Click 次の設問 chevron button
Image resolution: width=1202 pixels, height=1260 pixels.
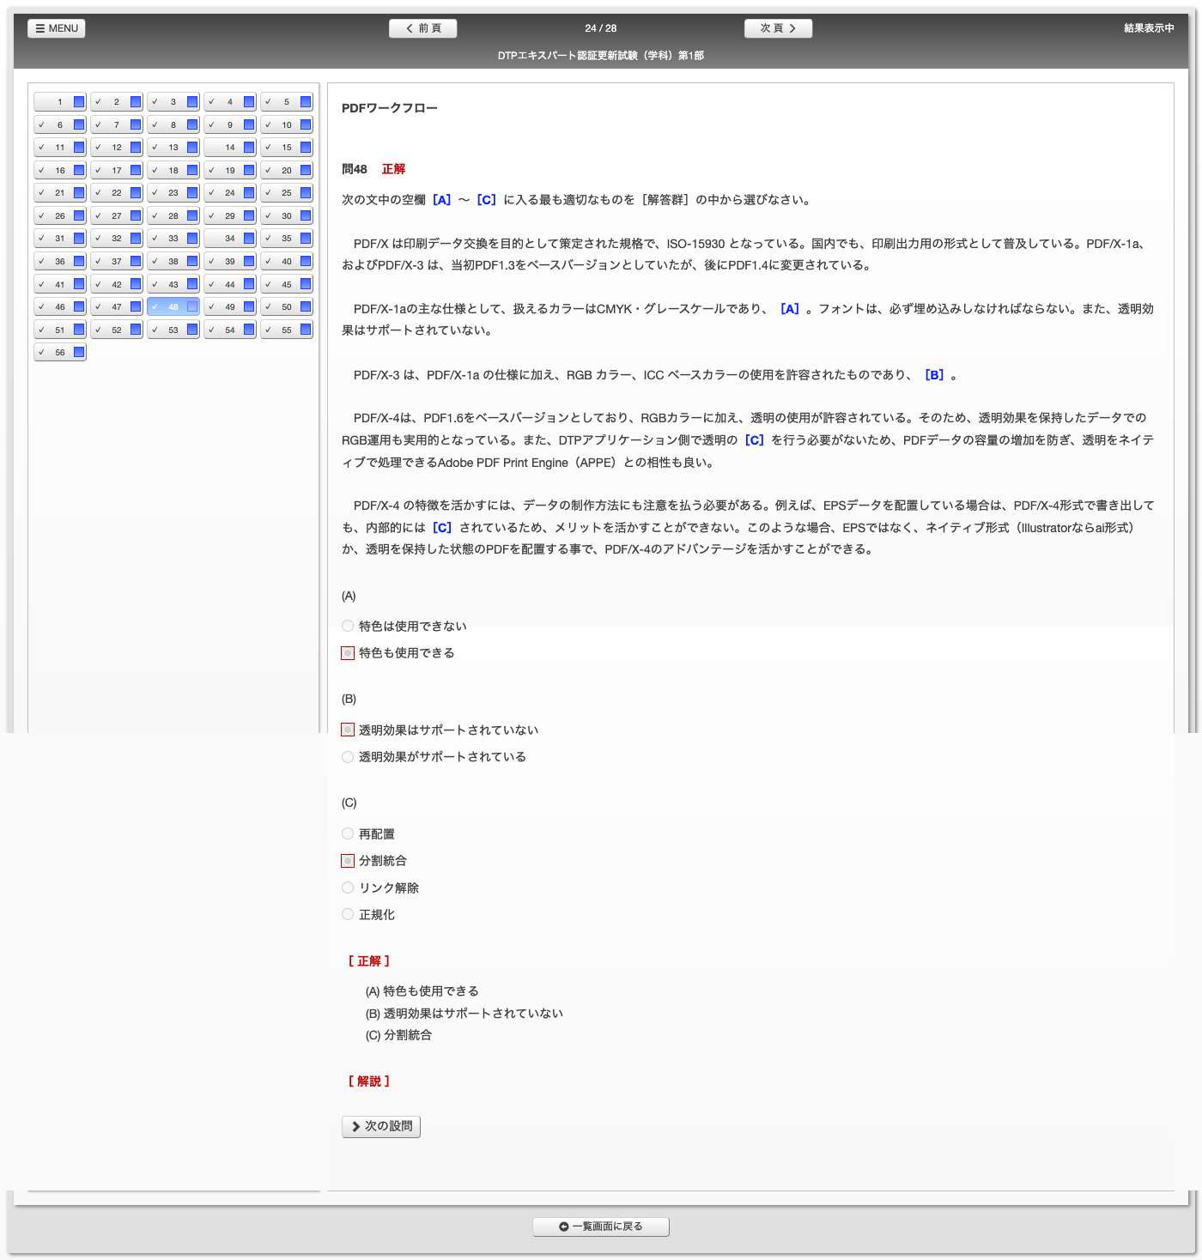tap(381, 1126)
